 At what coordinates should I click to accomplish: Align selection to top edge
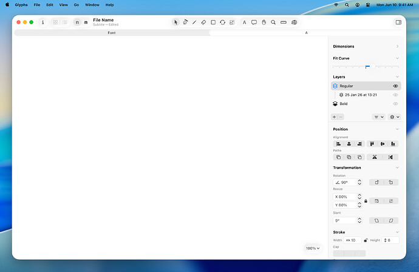point(372,144)
